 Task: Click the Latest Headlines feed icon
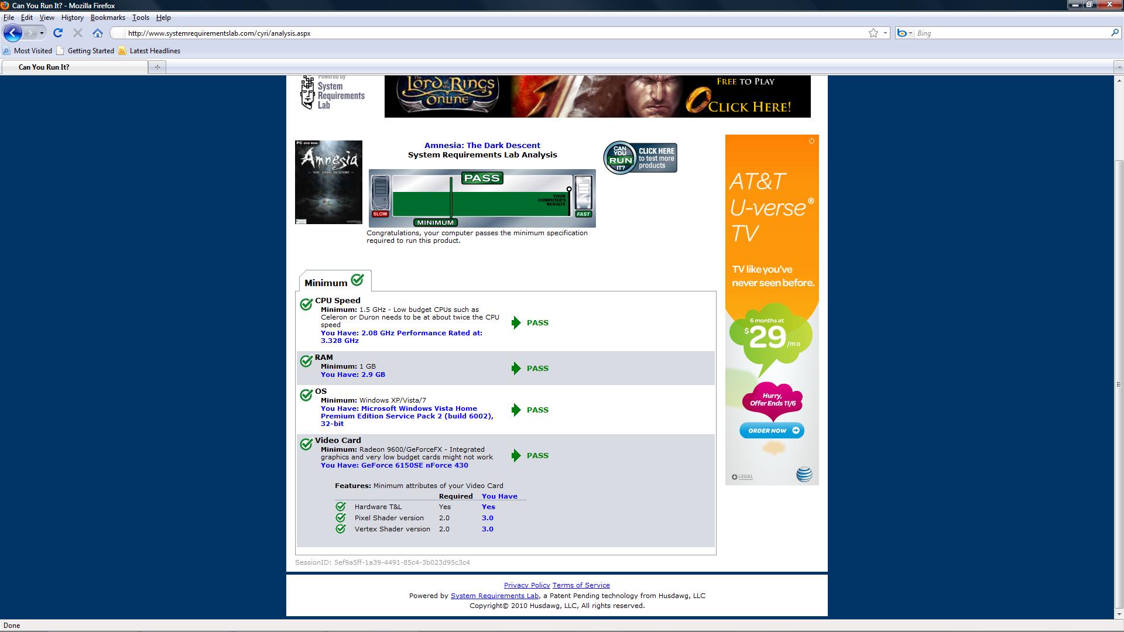tap(122, 51)
